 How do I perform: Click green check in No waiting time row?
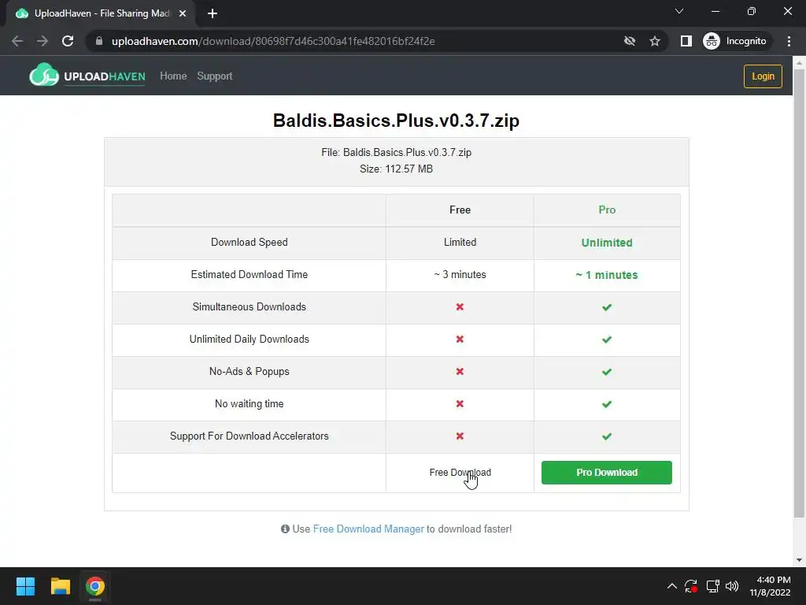tap(607, 404)
